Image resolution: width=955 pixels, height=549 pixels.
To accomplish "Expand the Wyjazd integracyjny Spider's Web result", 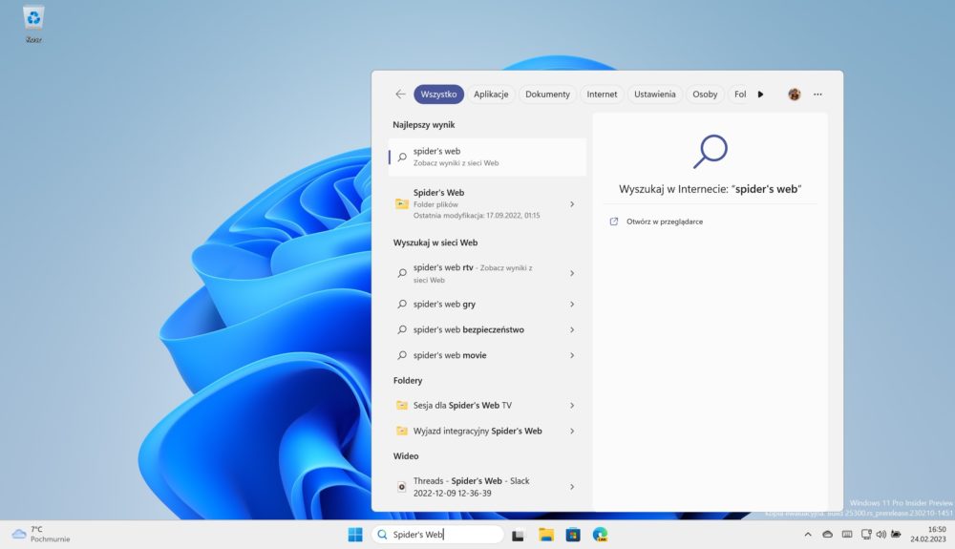I will coord(572,431).
